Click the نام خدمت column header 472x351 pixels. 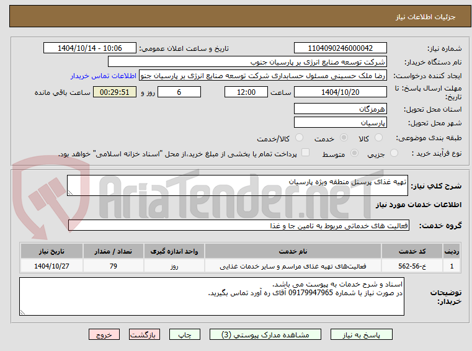[x=293, y=251]
